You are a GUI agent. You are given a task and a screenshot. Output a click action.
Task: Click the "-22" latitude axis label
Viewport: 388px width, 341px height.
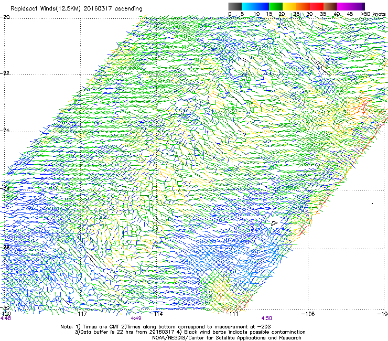[5, 73]
